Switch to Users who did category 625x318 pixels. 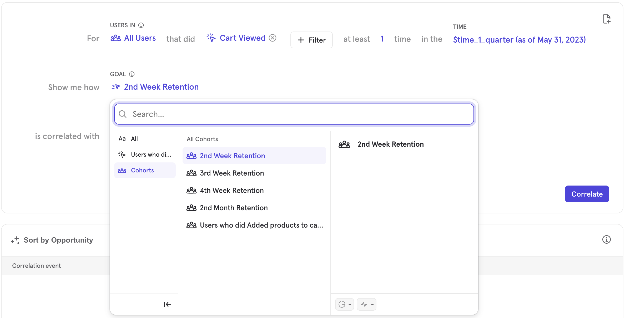(x=145, y=155)
